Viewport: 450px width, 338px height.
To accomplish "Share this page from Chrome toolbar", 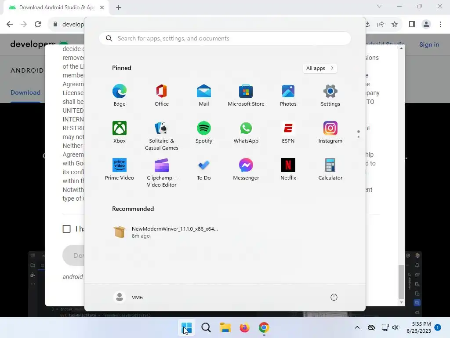I will tap(381, 24).
